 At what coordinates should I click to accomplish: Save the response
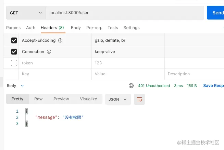(214, 86)
